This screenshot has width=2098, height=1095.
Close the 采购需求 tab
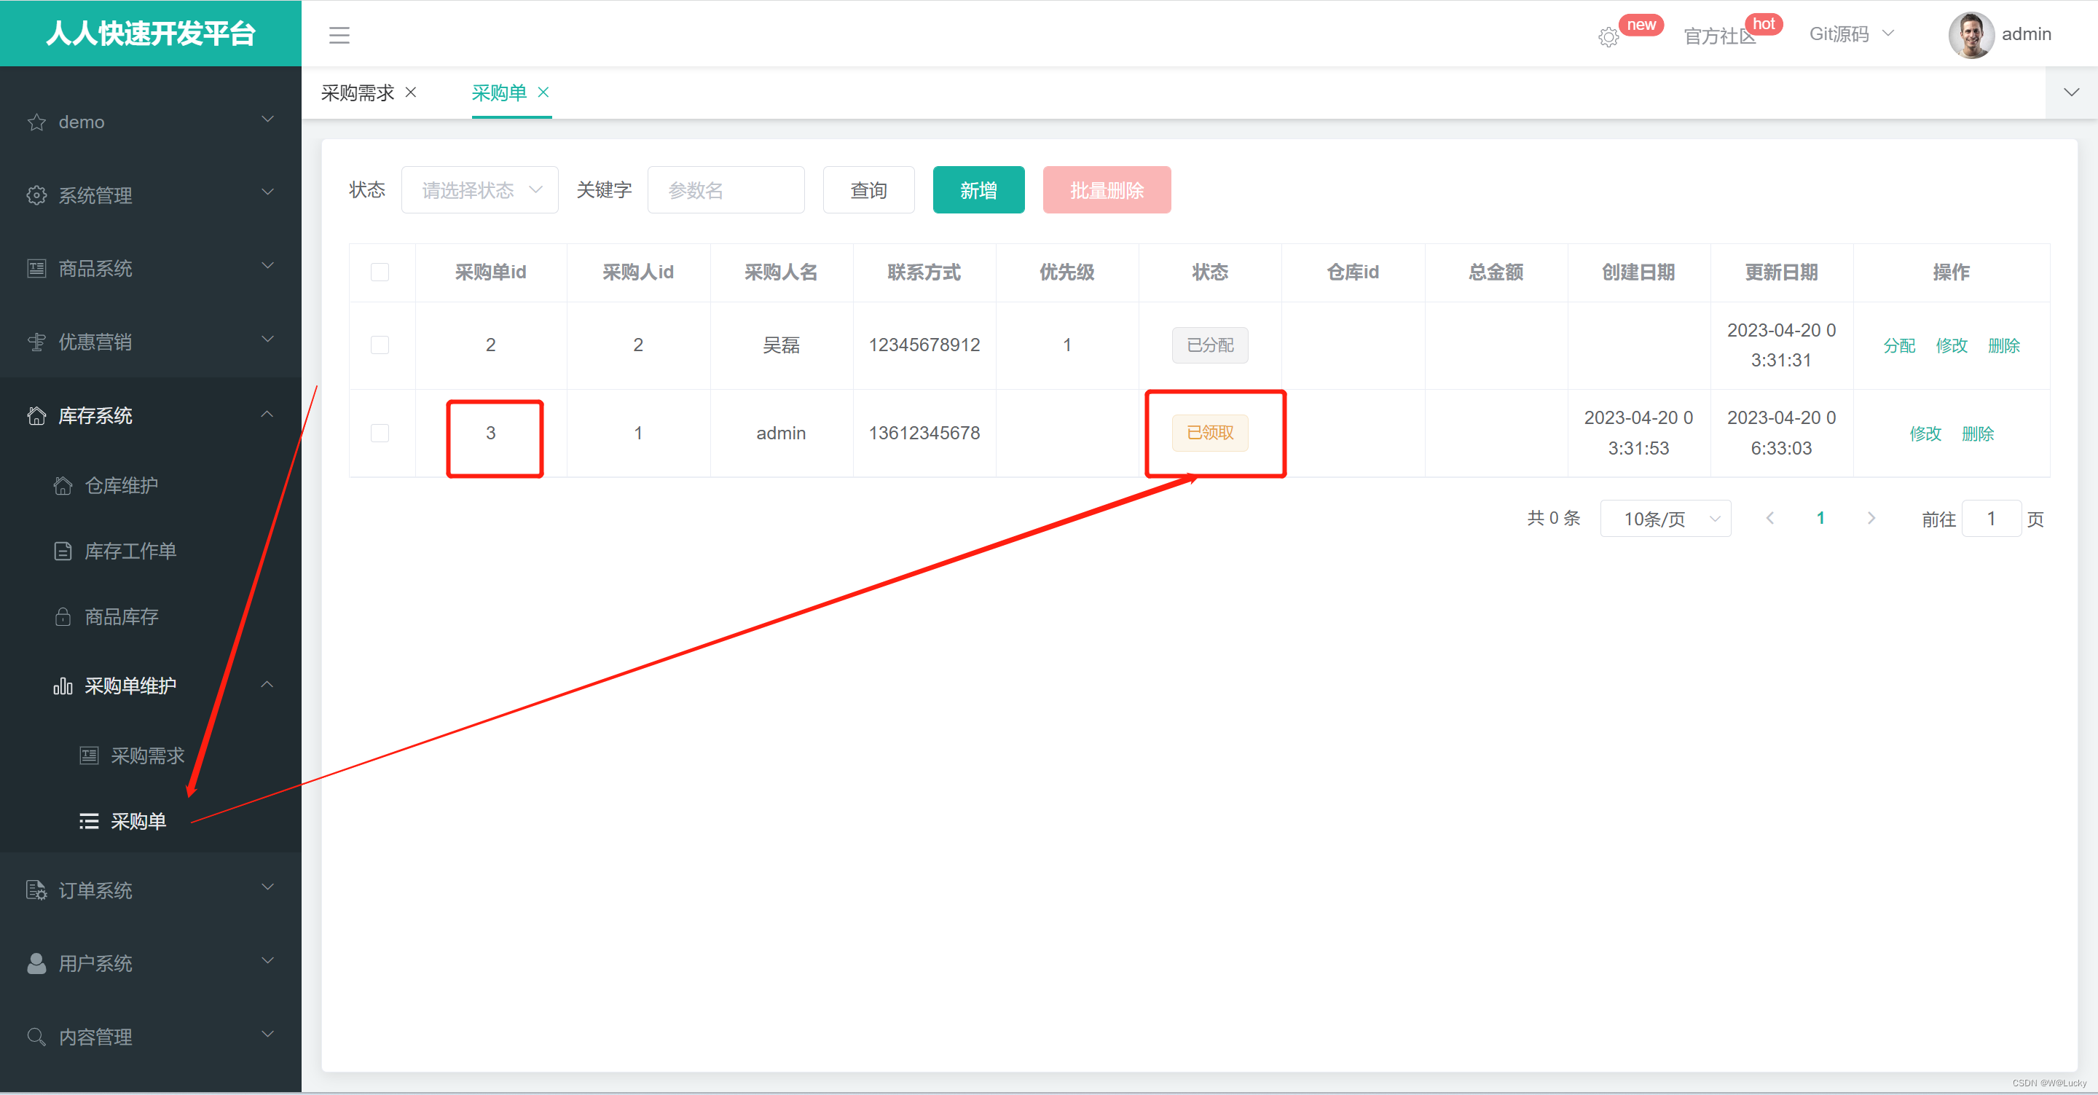[x=412, y=92]
